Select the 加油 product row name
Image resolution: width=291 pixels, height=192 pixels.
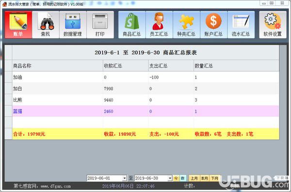coord(17,77)
